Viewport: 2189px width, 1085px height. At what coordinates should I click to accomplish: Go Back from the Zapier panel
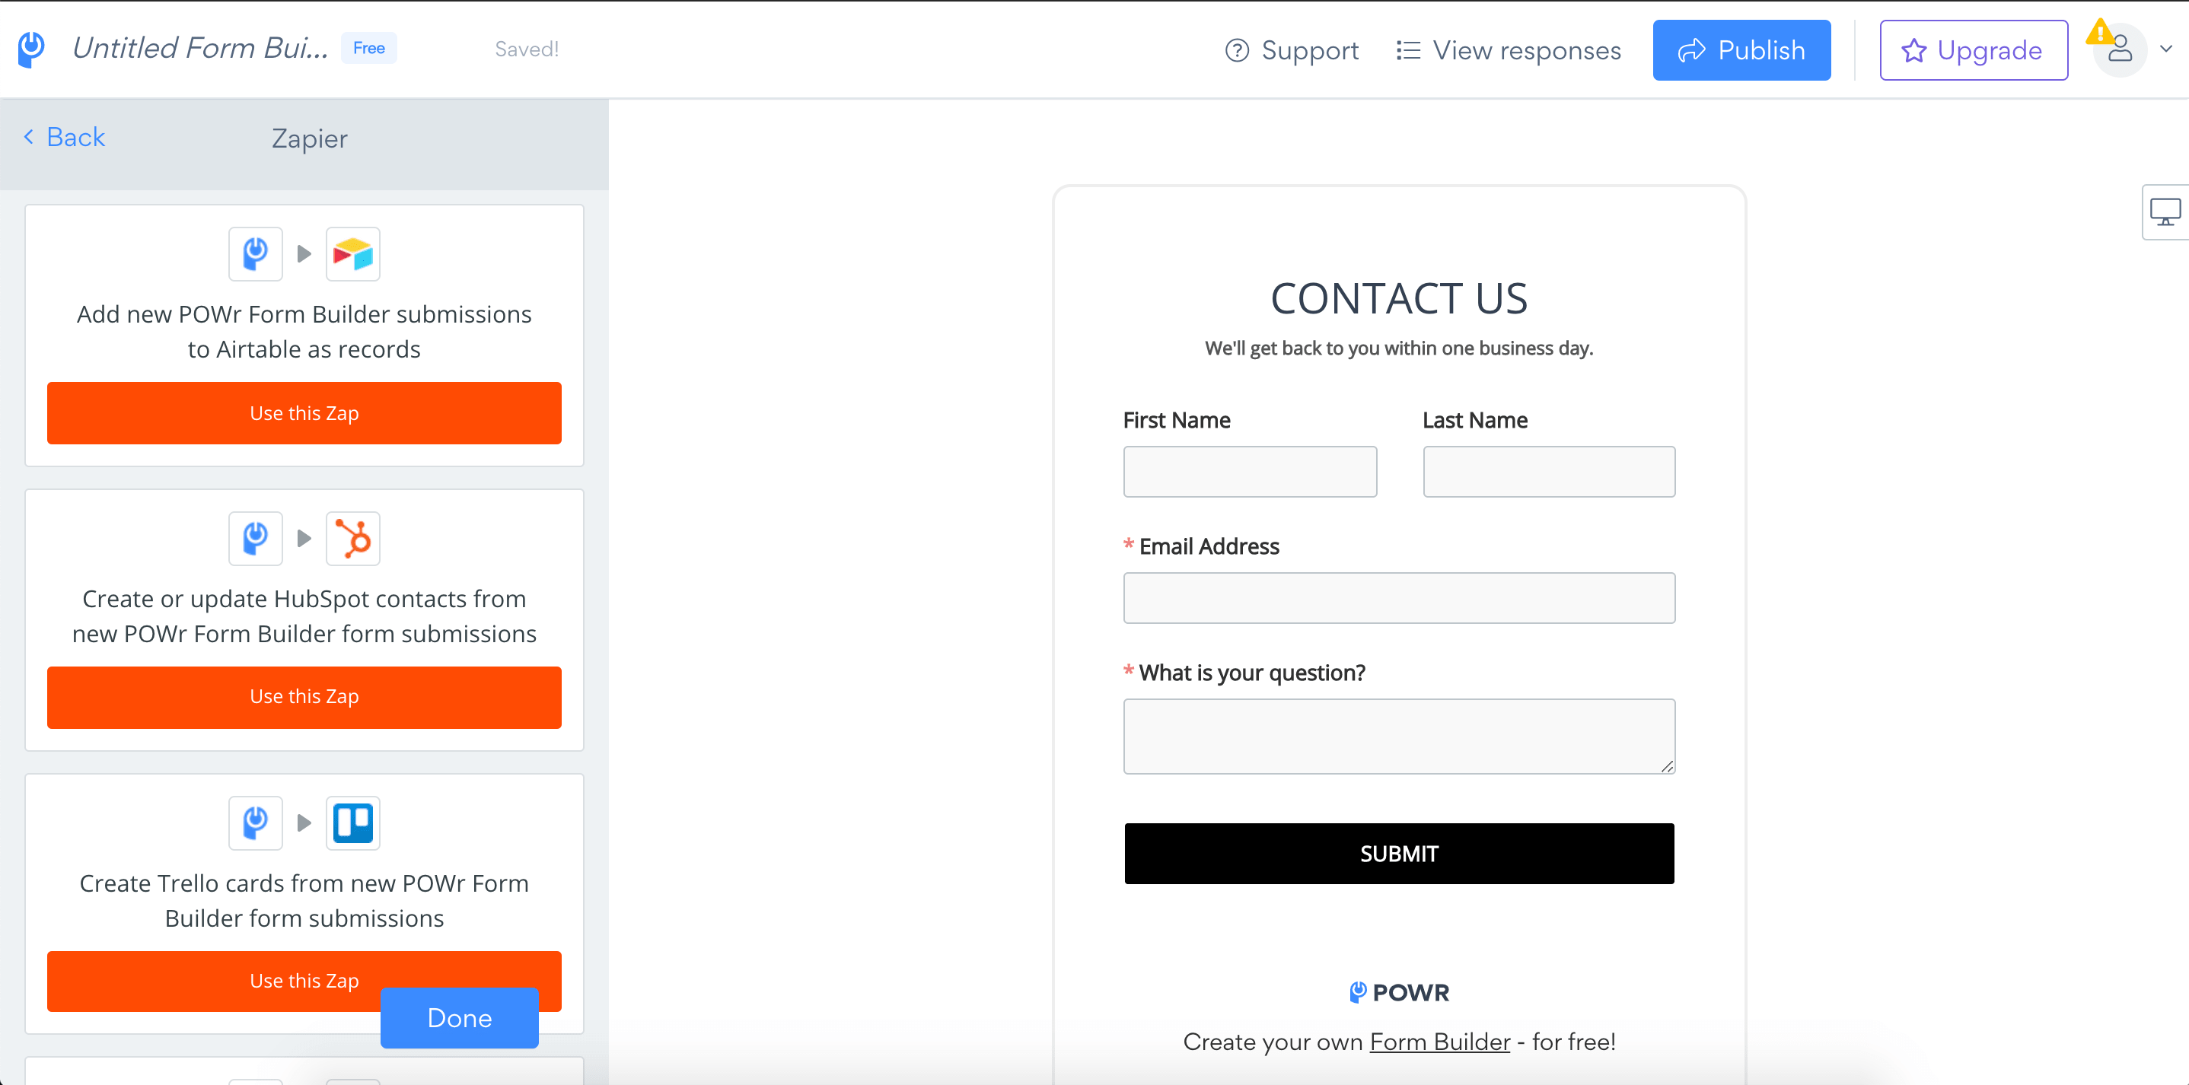point(65,137)
